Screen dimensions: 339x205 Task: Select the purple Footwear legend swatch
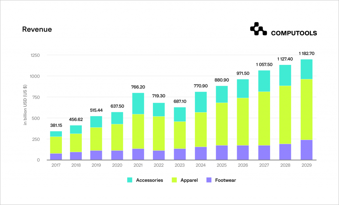[209, 180]
